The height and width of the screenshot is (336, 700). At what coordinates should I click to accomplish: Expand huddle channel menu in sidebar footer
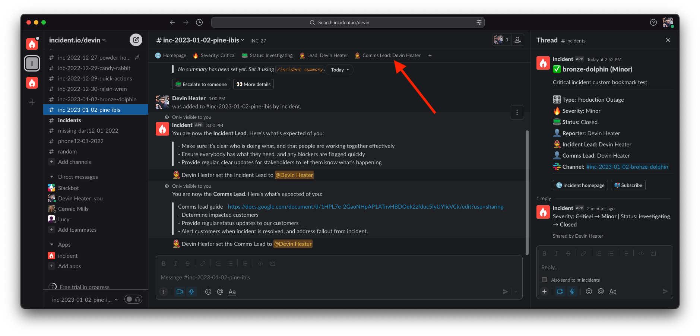click(116, 299)
